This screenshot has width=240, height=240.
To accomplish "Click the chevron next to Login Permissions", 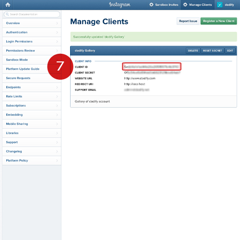I will tap(57, 41).
